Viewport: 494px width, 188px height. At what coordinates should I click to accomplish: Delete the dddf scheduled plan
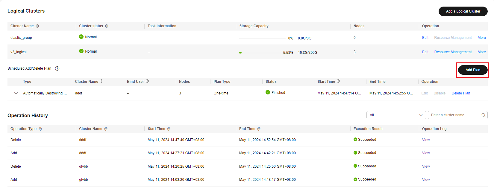click(461, 93)
